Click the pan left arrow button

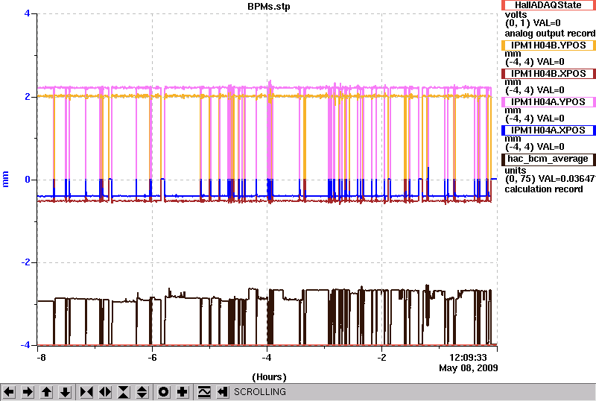pyautogui.click(x=9, y=392)
